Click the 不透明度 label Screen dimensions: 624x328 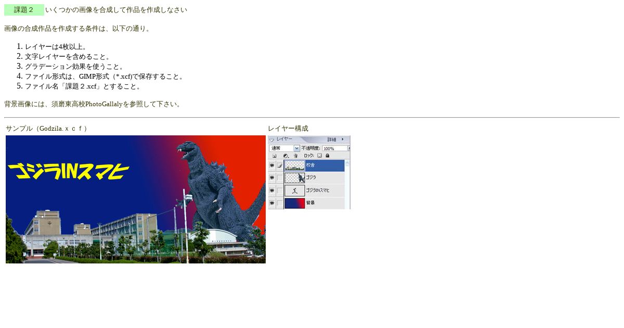point(311,148)
